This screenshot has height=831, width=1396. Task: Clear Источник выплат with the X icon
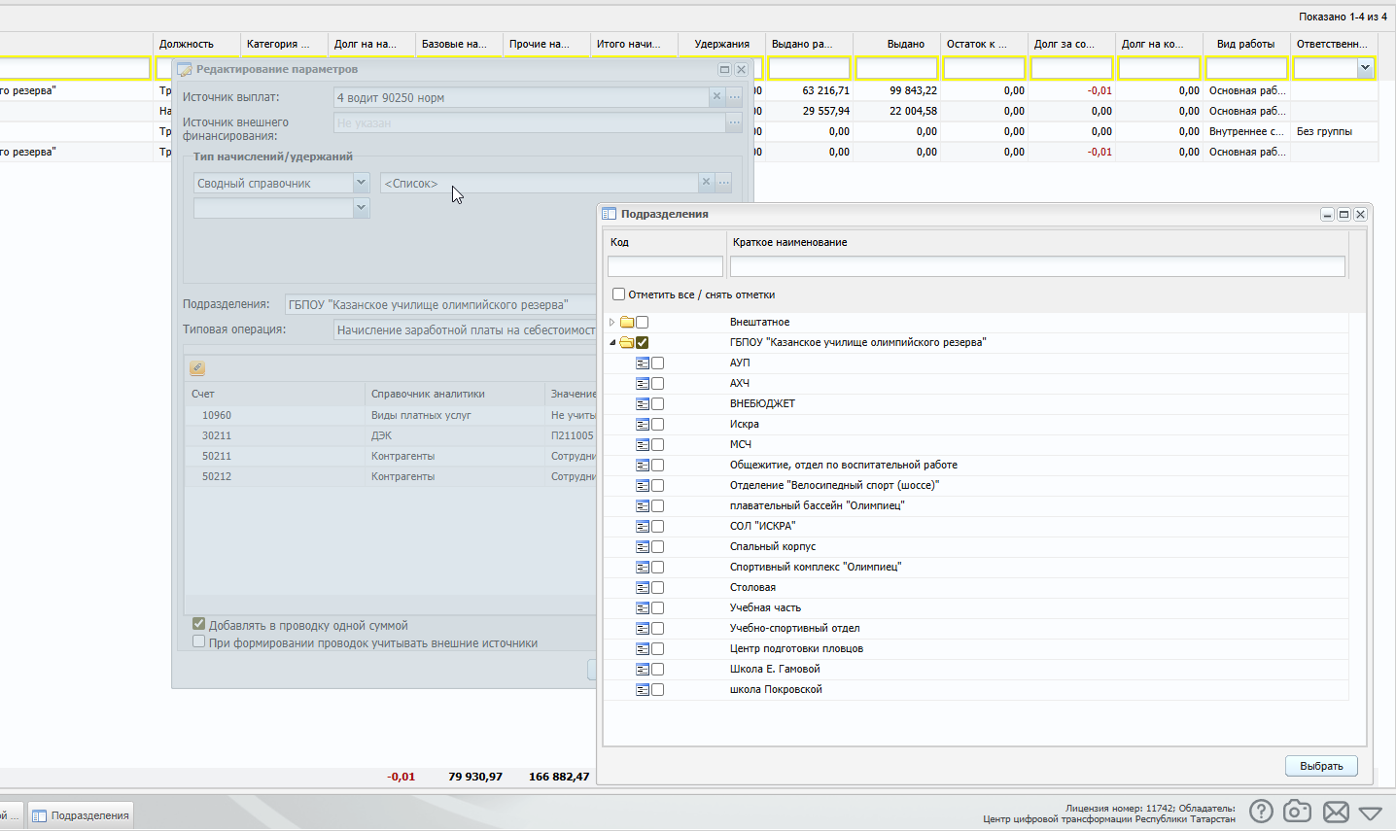click(716, 97)
